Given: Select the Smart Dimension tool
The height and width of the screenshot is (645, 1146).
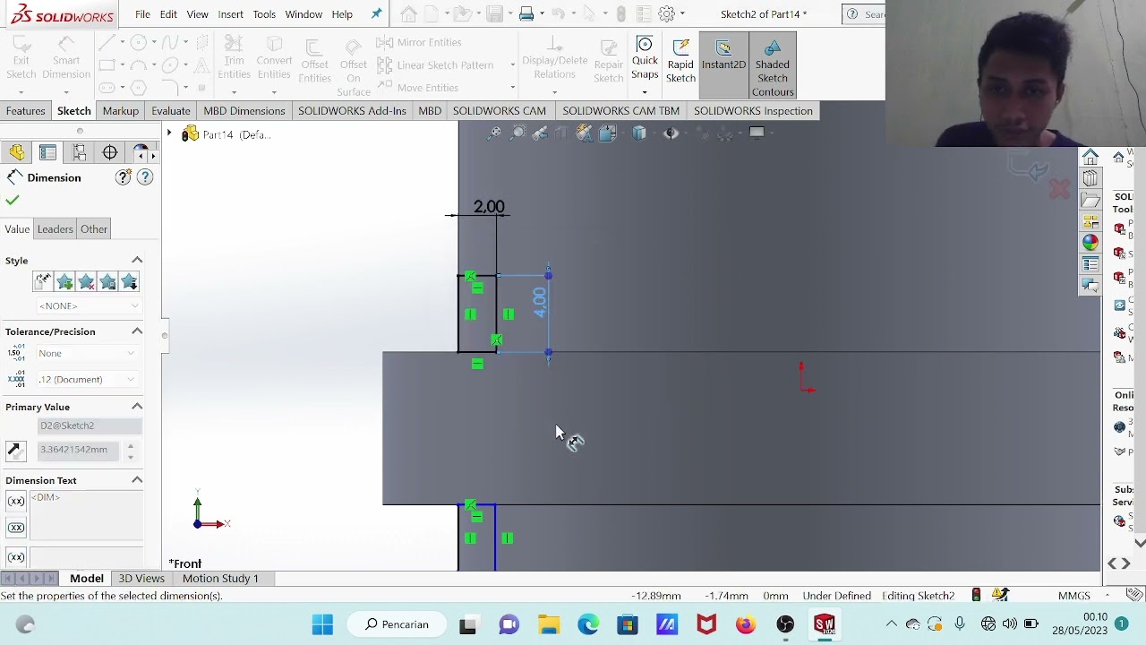Looking at the screenshot, I should point(65,59).
